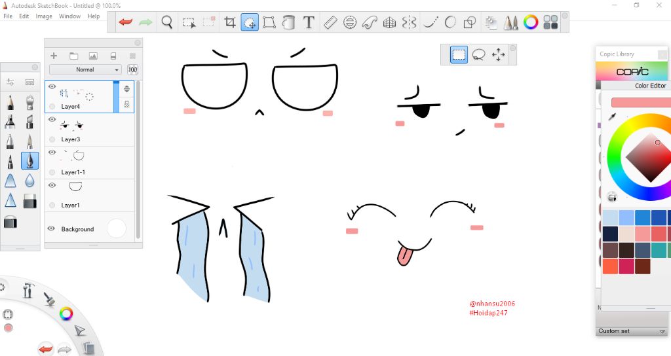Open the Copic Library squares icon
Viewport: 671px width, 356px height.
coord(550,22)
